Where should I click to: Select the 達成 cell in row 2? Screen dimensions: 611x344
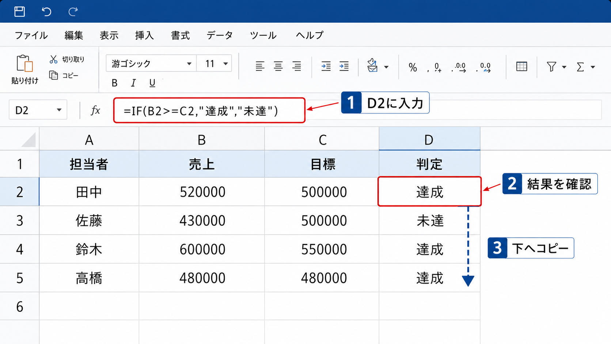click(x=429, y=192)
